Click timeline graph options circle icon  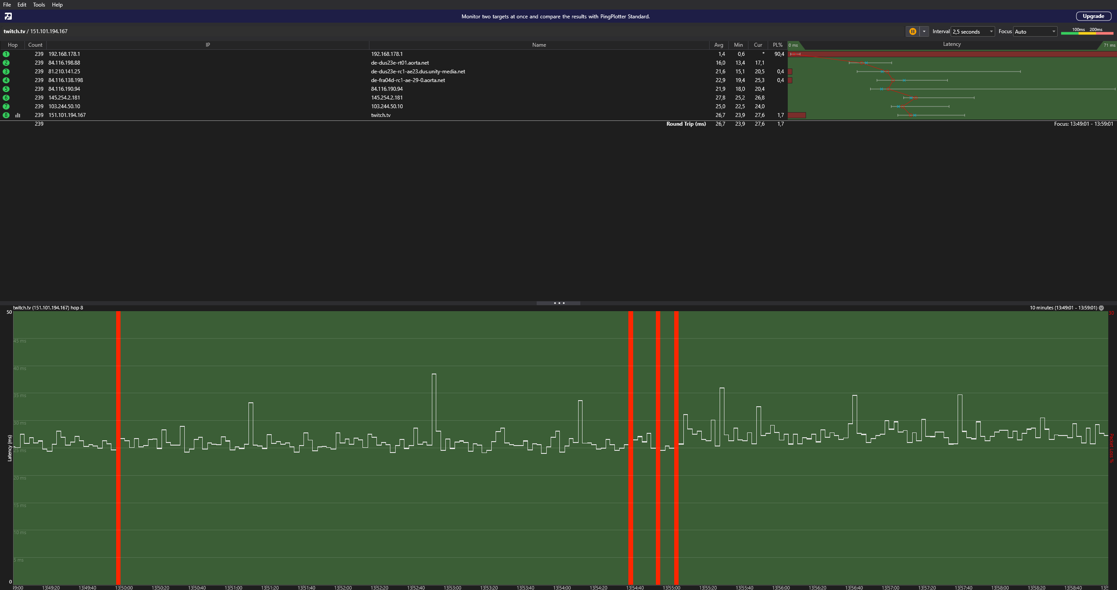[x=1101, y=308]
